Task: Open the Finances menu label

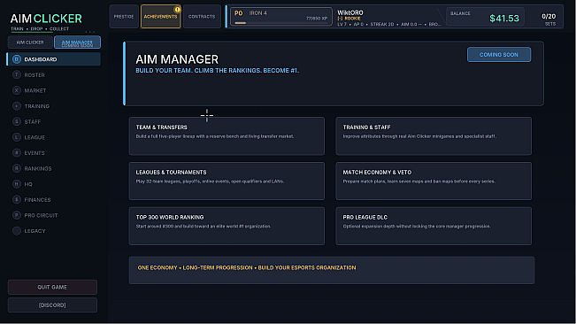Action: coord(37,200)
